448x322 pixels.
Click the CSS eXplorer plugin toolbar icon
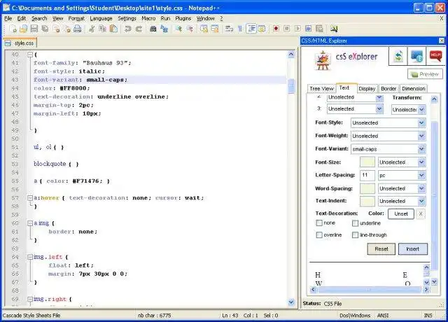pyautogui.click(x=334, y=29)
